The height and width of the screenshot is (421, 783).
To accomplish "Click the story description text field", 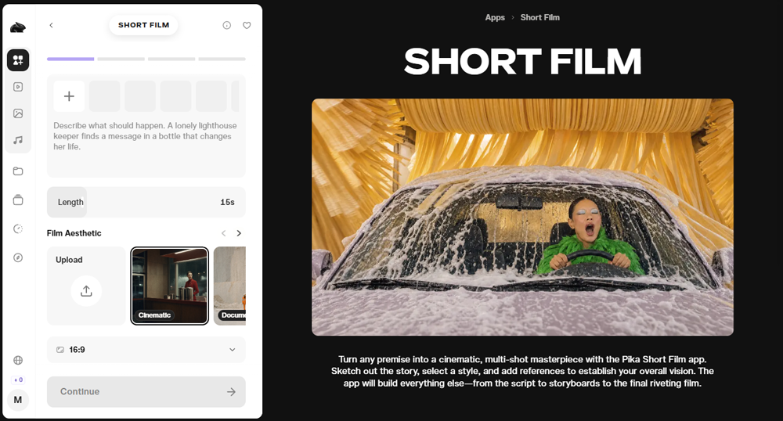I will (146, 136).
